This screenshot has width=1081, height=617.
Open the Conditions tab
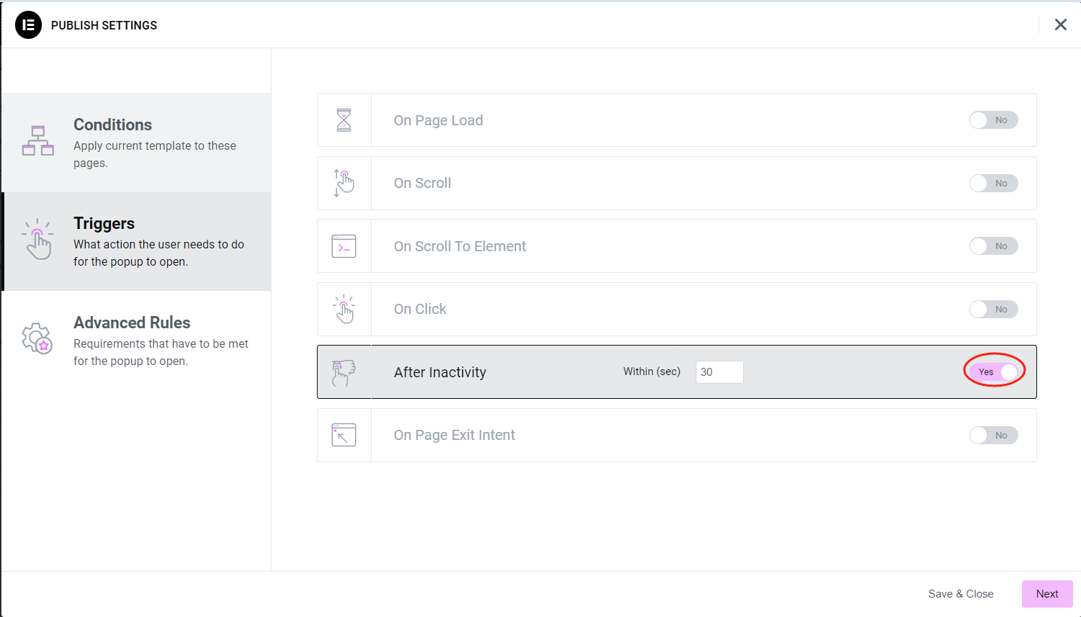pos(137,143)
